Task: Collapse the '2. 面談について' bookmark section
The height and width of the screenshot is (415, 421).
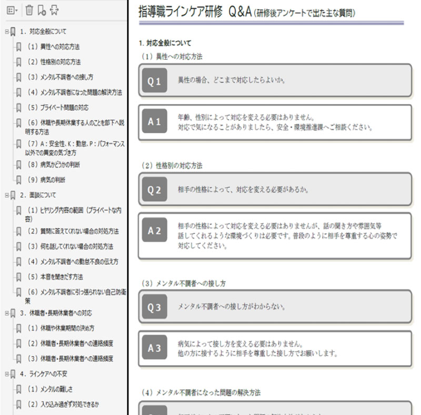Action: click(5, 195)
